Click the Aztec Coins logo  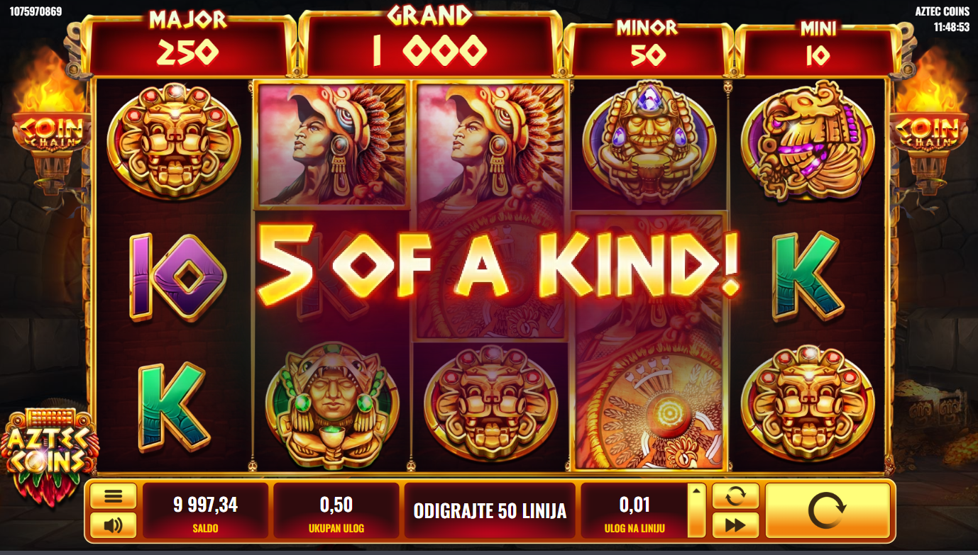(49, 454)
